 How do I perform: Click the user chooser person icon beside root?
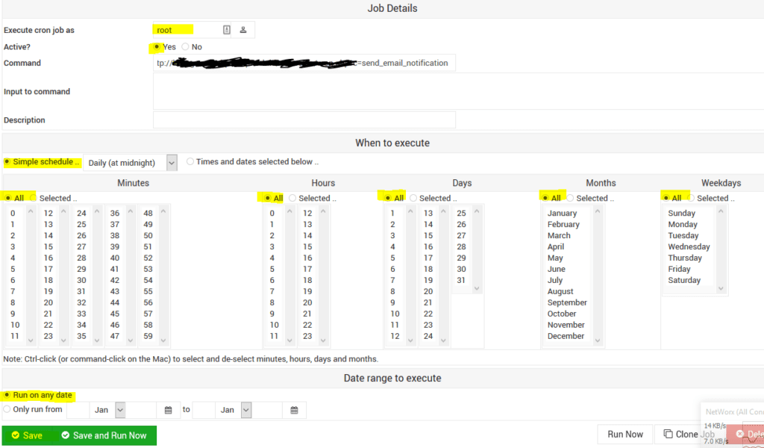(x=243, y=30)
